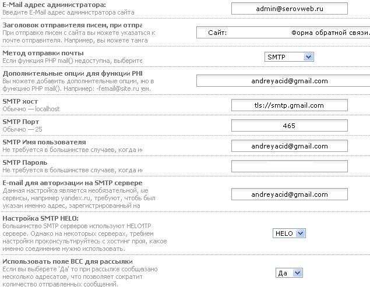Image resolution: width=370 pixels, height=287 pixels.
Task: Open the BCC usage dropdown showing 'Да'
Action: point(289,272)
